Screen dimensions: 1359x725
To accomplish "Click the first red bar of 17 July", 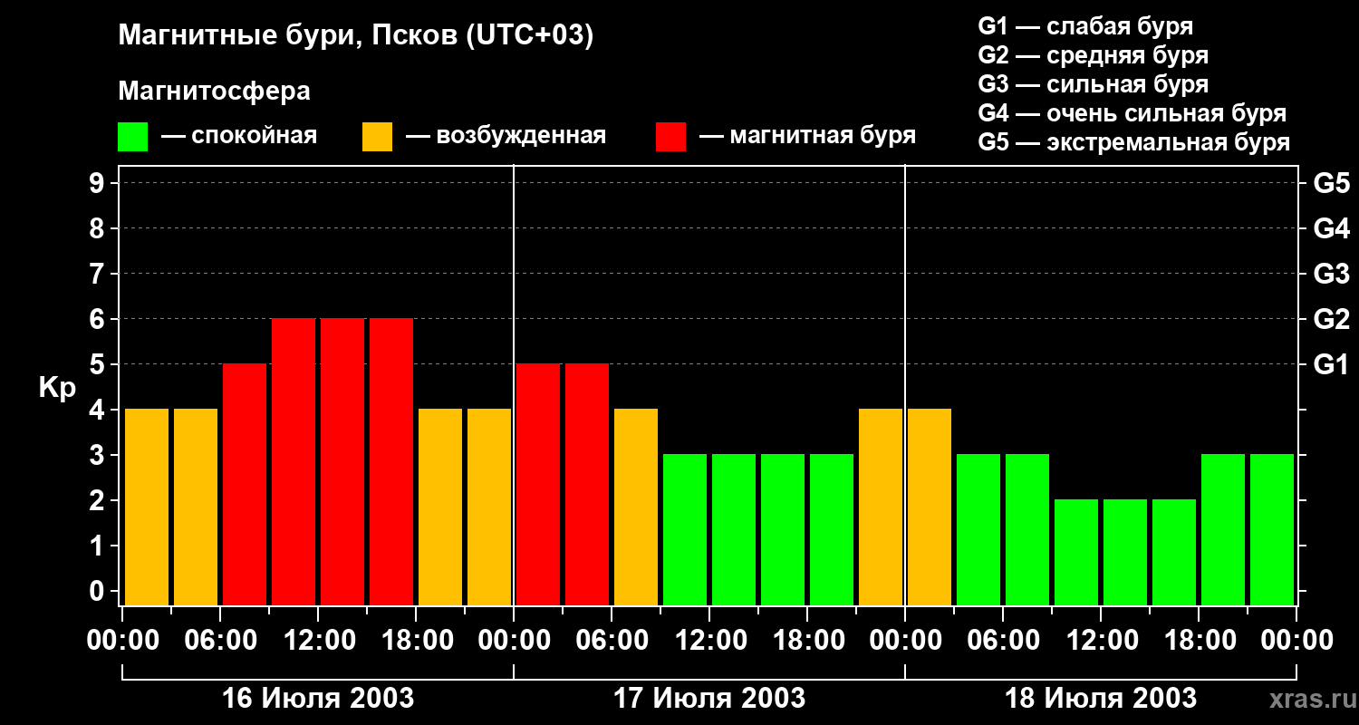I will point(538,485).
